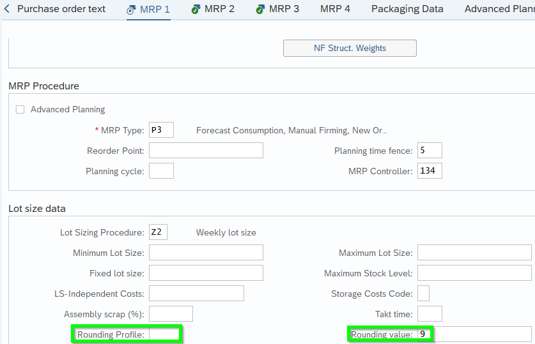Image resolution: width=535 pixels, height=344 pixels.
Task: Click into the Maximum Stock Level field
Action: click(x=474, y=273)
